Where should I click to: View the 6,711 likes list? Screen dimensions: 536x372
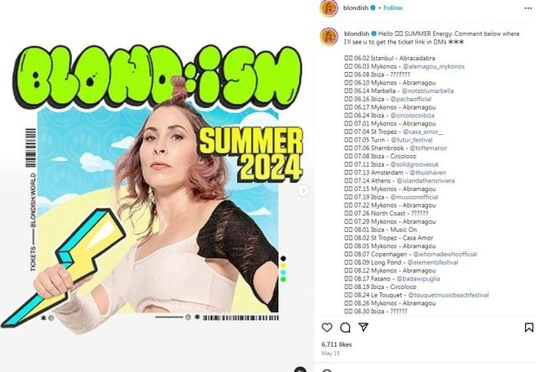(337, 344)
